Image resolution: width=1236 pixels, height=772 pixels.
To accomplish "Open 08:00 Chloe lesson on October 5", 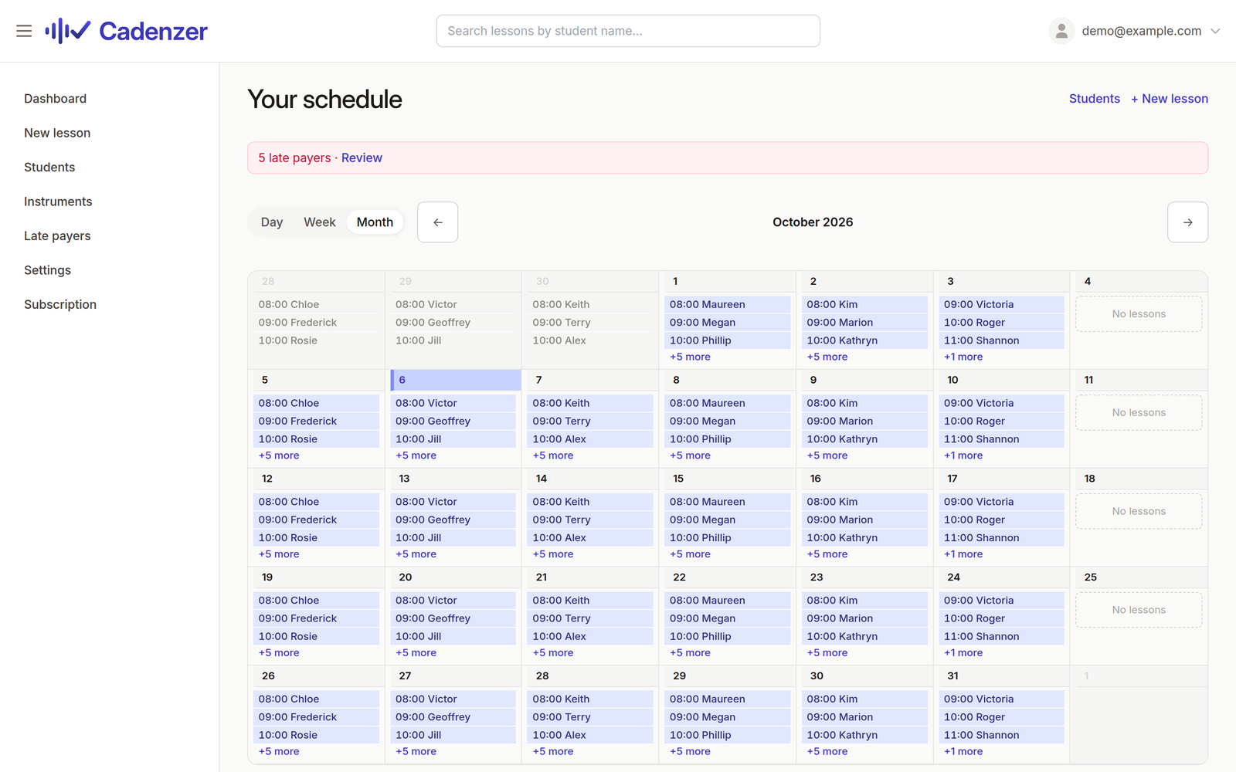I will point(316,403).
